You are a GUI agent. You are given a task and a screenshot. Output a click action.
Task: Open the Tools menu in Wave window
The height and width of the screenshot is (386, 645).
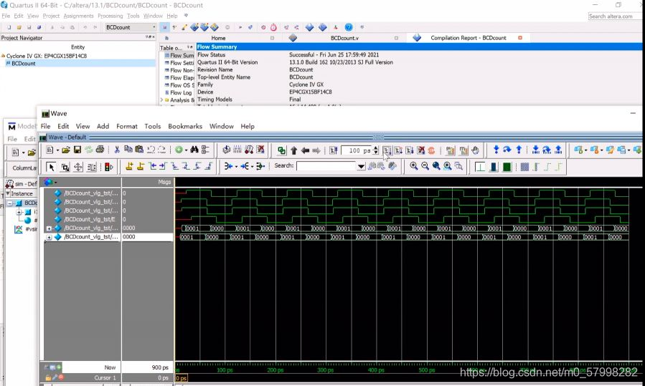(x=152, y=127)
